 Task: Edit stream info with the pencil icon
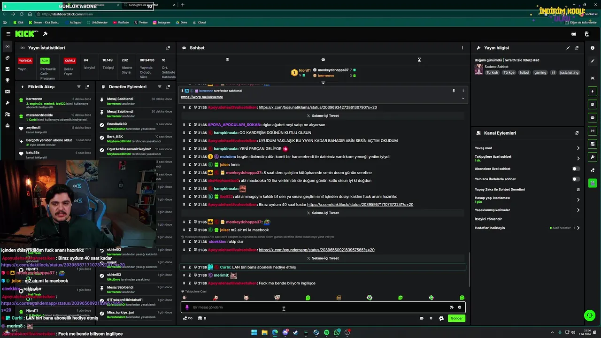(568, 48)
